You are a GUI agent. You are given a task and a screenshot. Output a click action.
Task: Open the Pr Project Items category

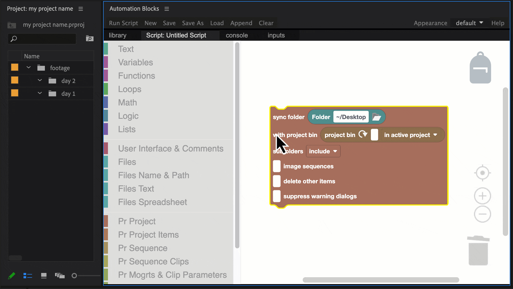pos(148,235)
